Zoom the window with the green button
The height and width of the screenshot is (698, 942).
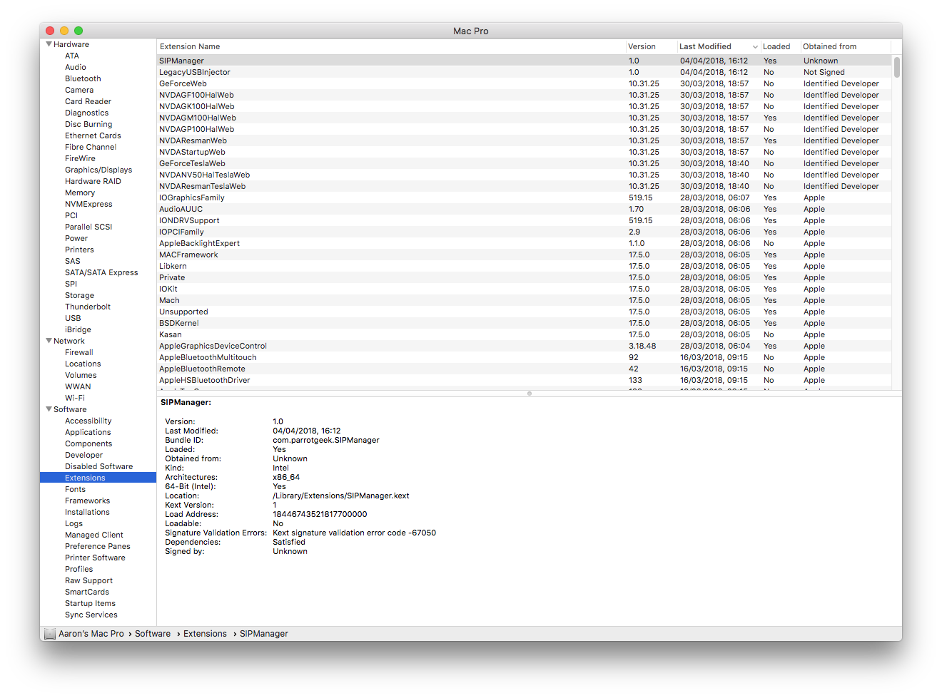tap(78, 31)
